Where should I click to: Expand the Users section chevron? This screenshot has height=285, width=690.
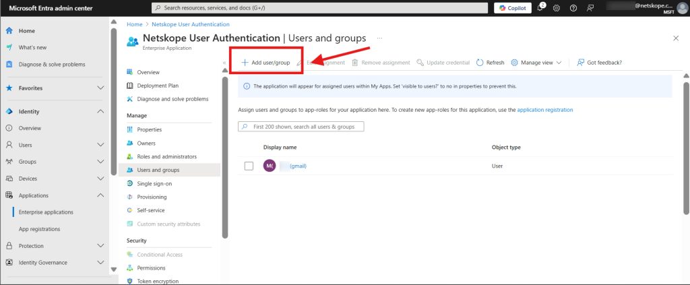point(100,145)
